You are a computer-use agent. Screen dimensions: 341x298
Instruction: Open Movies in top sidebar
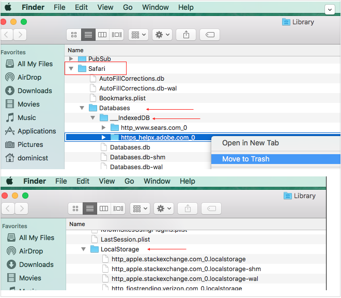click(x=23, y=104)
